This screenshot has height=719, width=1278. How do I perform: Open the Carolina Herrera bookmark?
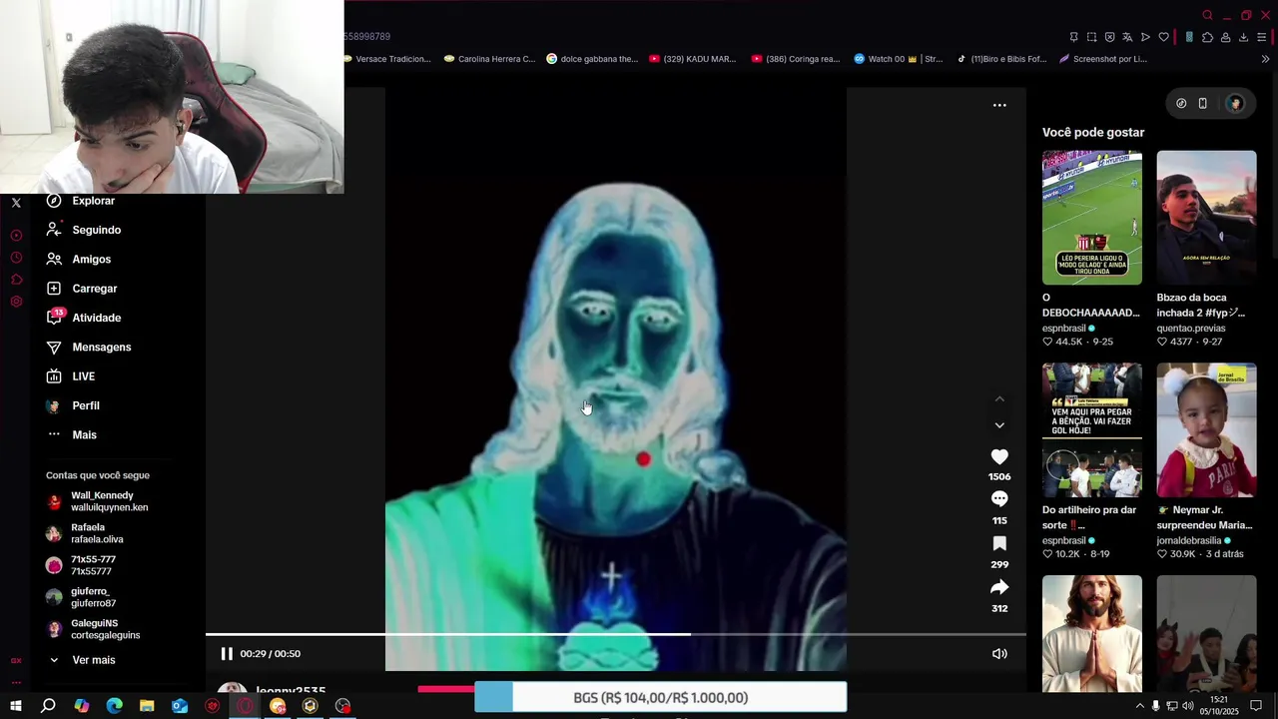tap(488, 59)
